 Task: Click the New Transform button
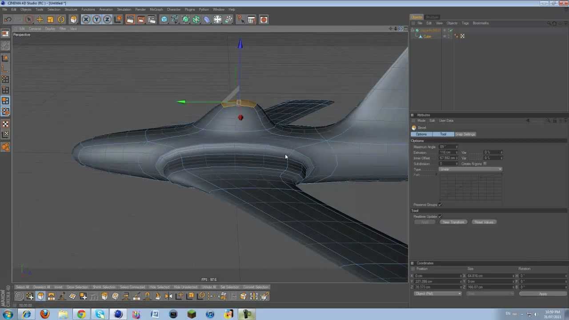coord(453,222)
